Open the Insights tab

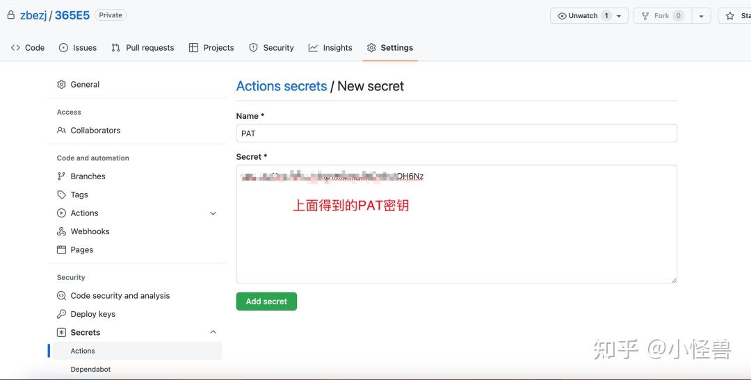coord(330,48)
